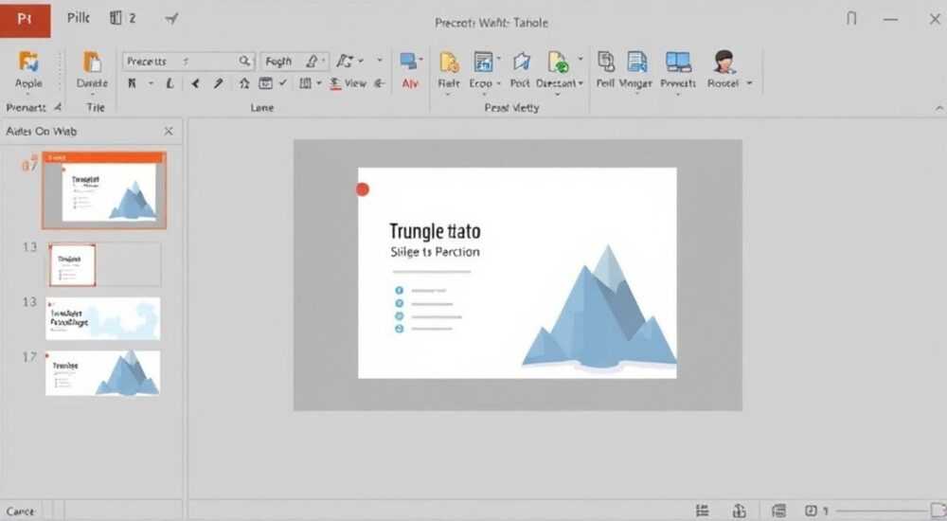This screenshot has height=521, width=947.
Task: Open the small arrow beside first formatting letter
Action: pos(151,83)
